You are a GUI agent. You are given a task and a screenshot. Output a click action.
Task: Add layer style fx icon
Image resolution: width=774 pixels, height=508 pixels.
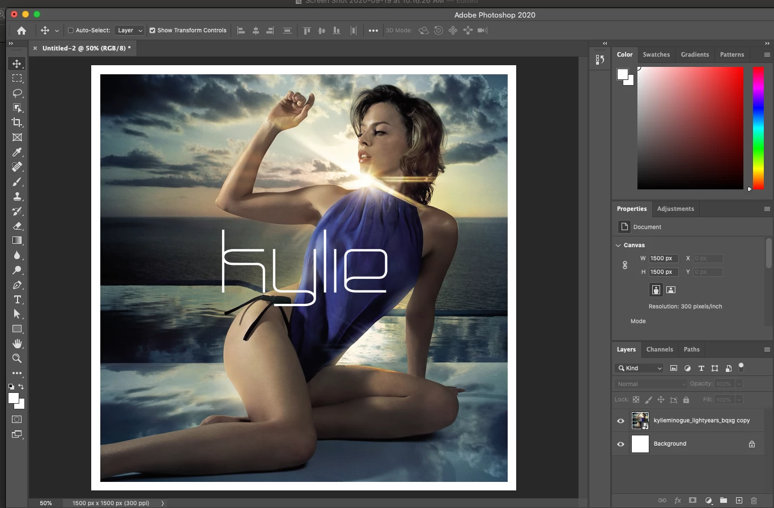click(678, 501)
